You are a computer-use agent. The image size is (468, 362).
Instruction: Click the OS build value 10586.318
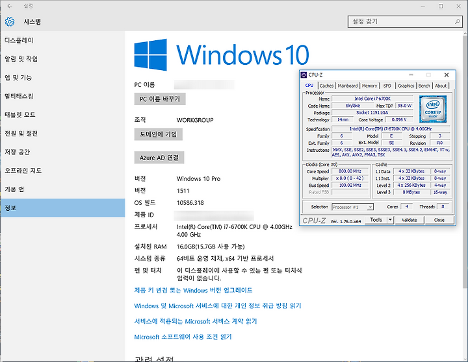pyautogui.click(x=190, y=203)
